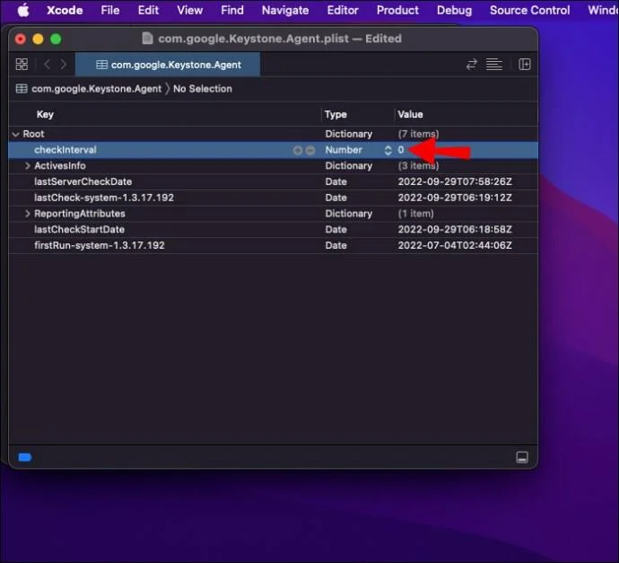Toggle the bottom debug area panel icon
Image resolution: width=619 pixels, height=563 pixels.
pos(522,458)
